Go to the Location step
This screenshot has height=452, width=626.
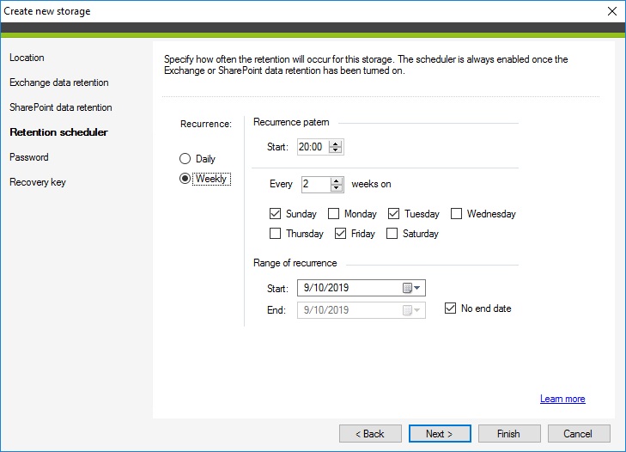(x=27, y=58)
